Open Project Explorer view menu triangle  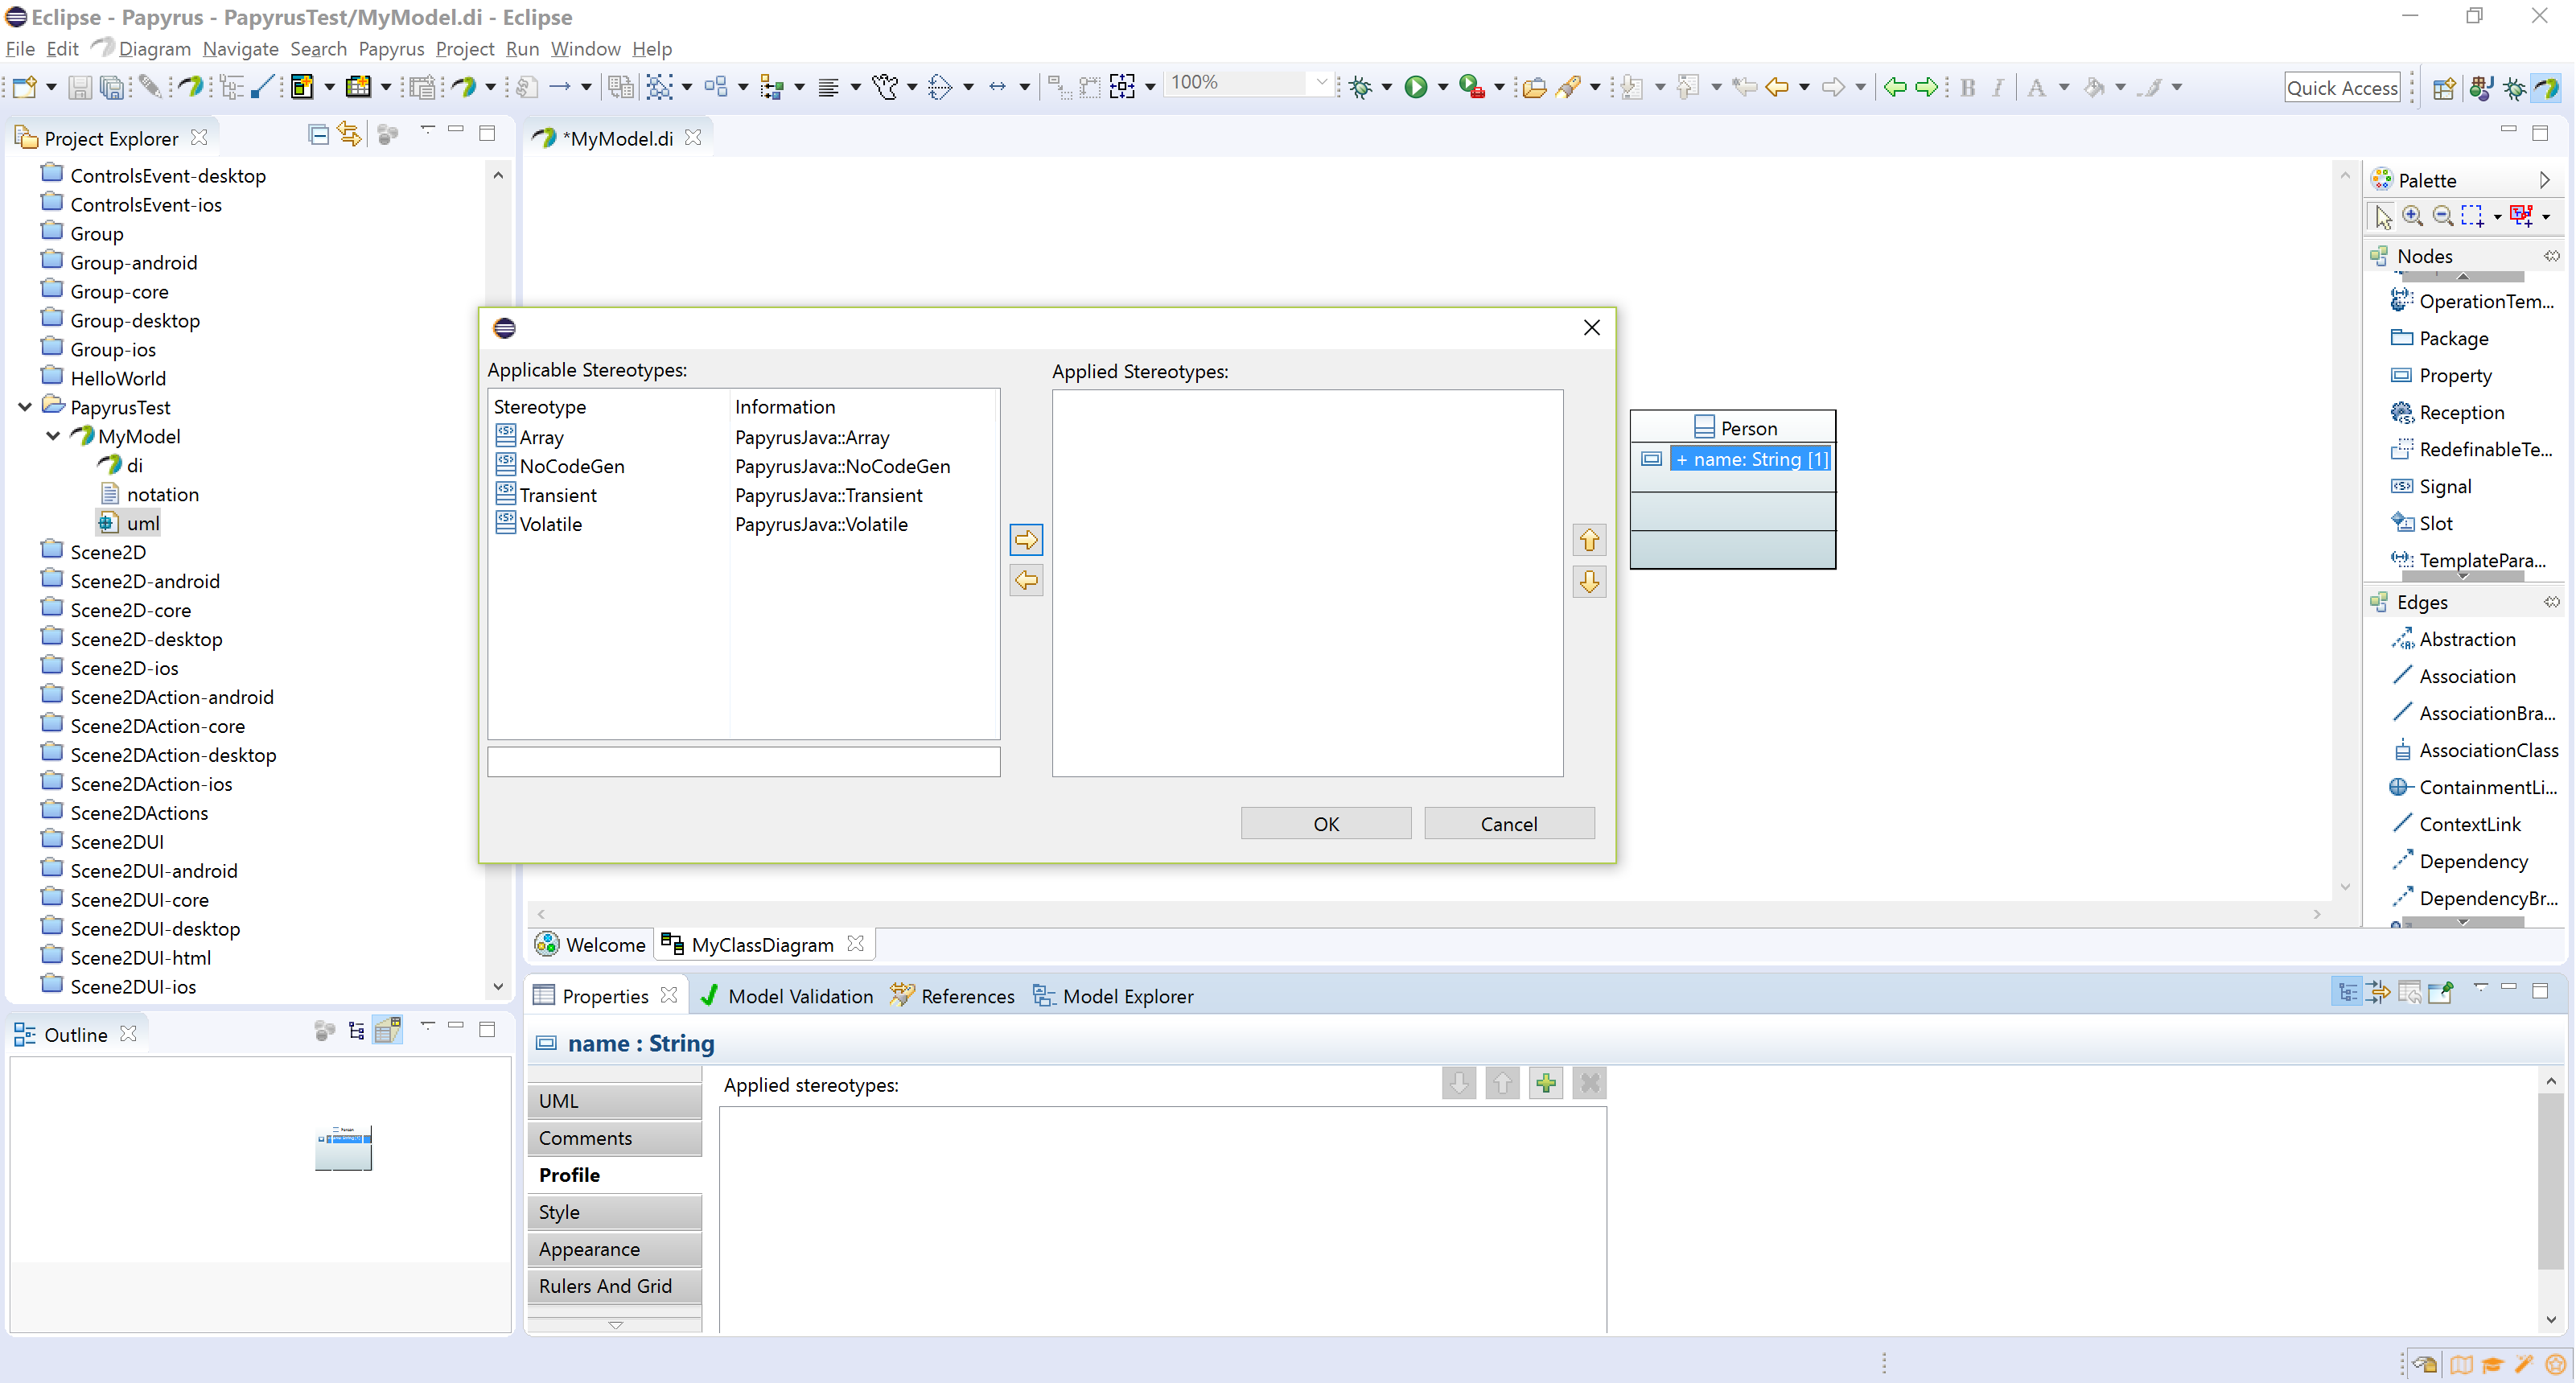pyautogui.click(x=428, y=130)
